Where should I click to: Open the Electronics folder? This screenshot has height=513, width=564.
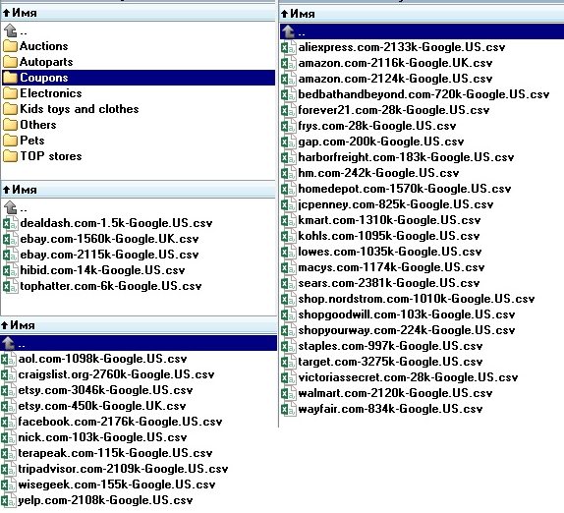(x=51, y=93)
